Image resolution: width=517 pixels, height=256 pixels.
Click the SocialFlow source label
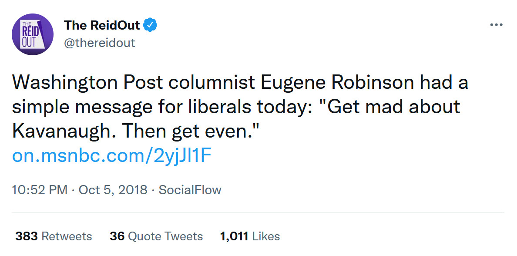coord(190,190)
